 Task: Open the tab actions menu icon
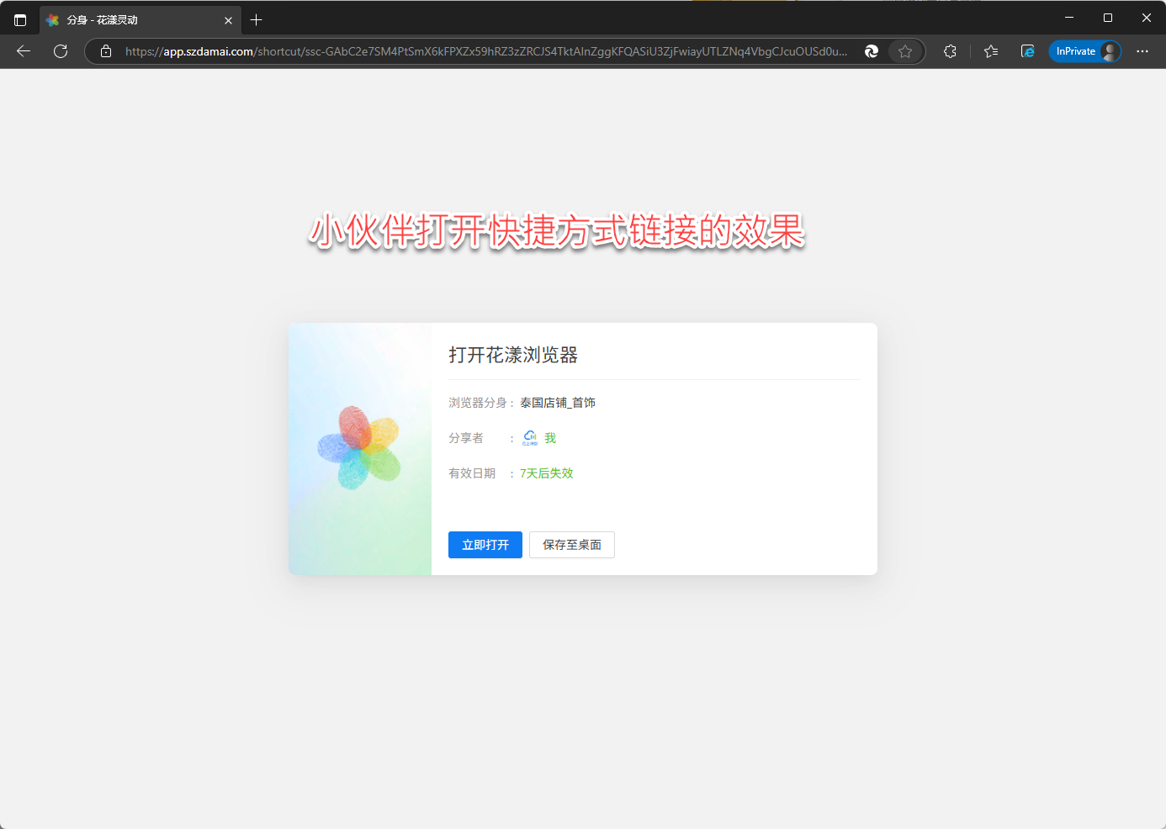tap(20, 19)
